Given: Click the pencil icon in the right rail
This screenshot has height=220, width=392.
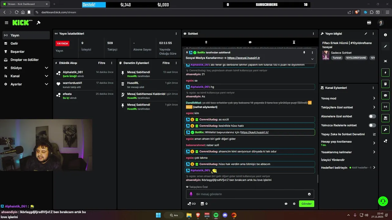Looking at the screenshot, I should click(385, 46).
